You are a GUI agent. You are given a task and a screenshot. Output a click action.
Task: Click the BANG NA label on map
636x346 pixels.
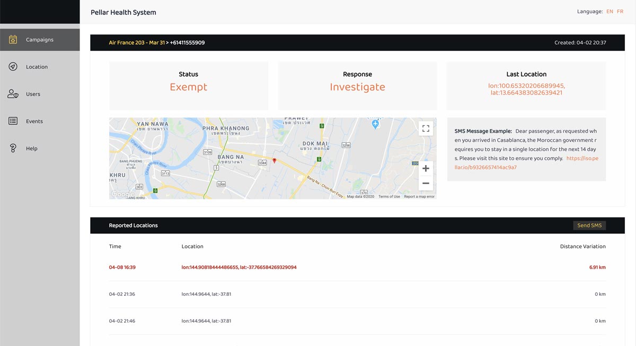[231, 157]
